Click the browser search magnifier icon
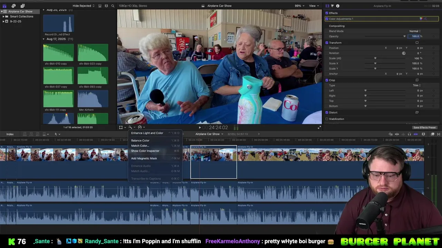Viewport: 442px width, 248px height. (x=113, y=6)
